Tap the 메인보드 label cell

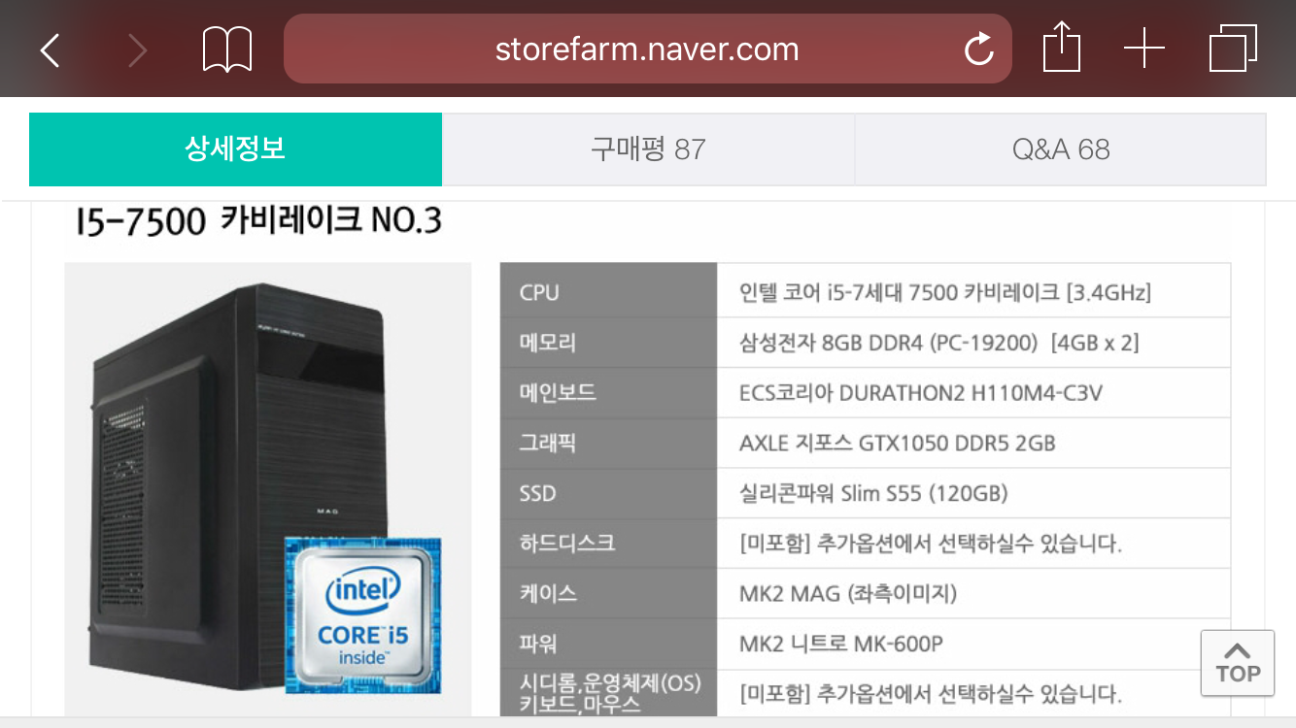[x=608, y=392]
